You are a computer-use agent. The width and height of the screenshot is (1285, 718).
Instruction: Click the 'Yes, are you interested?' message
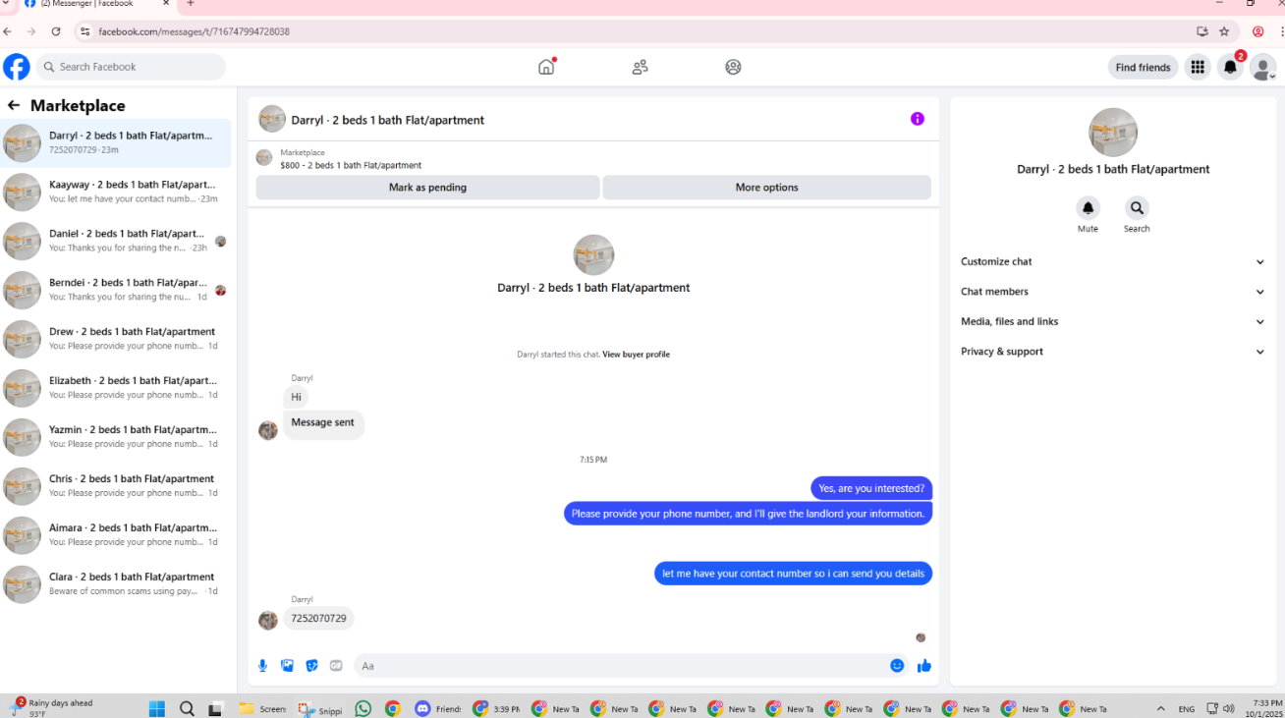click(x=871, y=488)
